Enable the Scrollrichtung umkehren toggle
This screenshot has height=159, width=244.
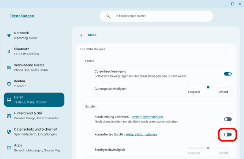(228, 119)
